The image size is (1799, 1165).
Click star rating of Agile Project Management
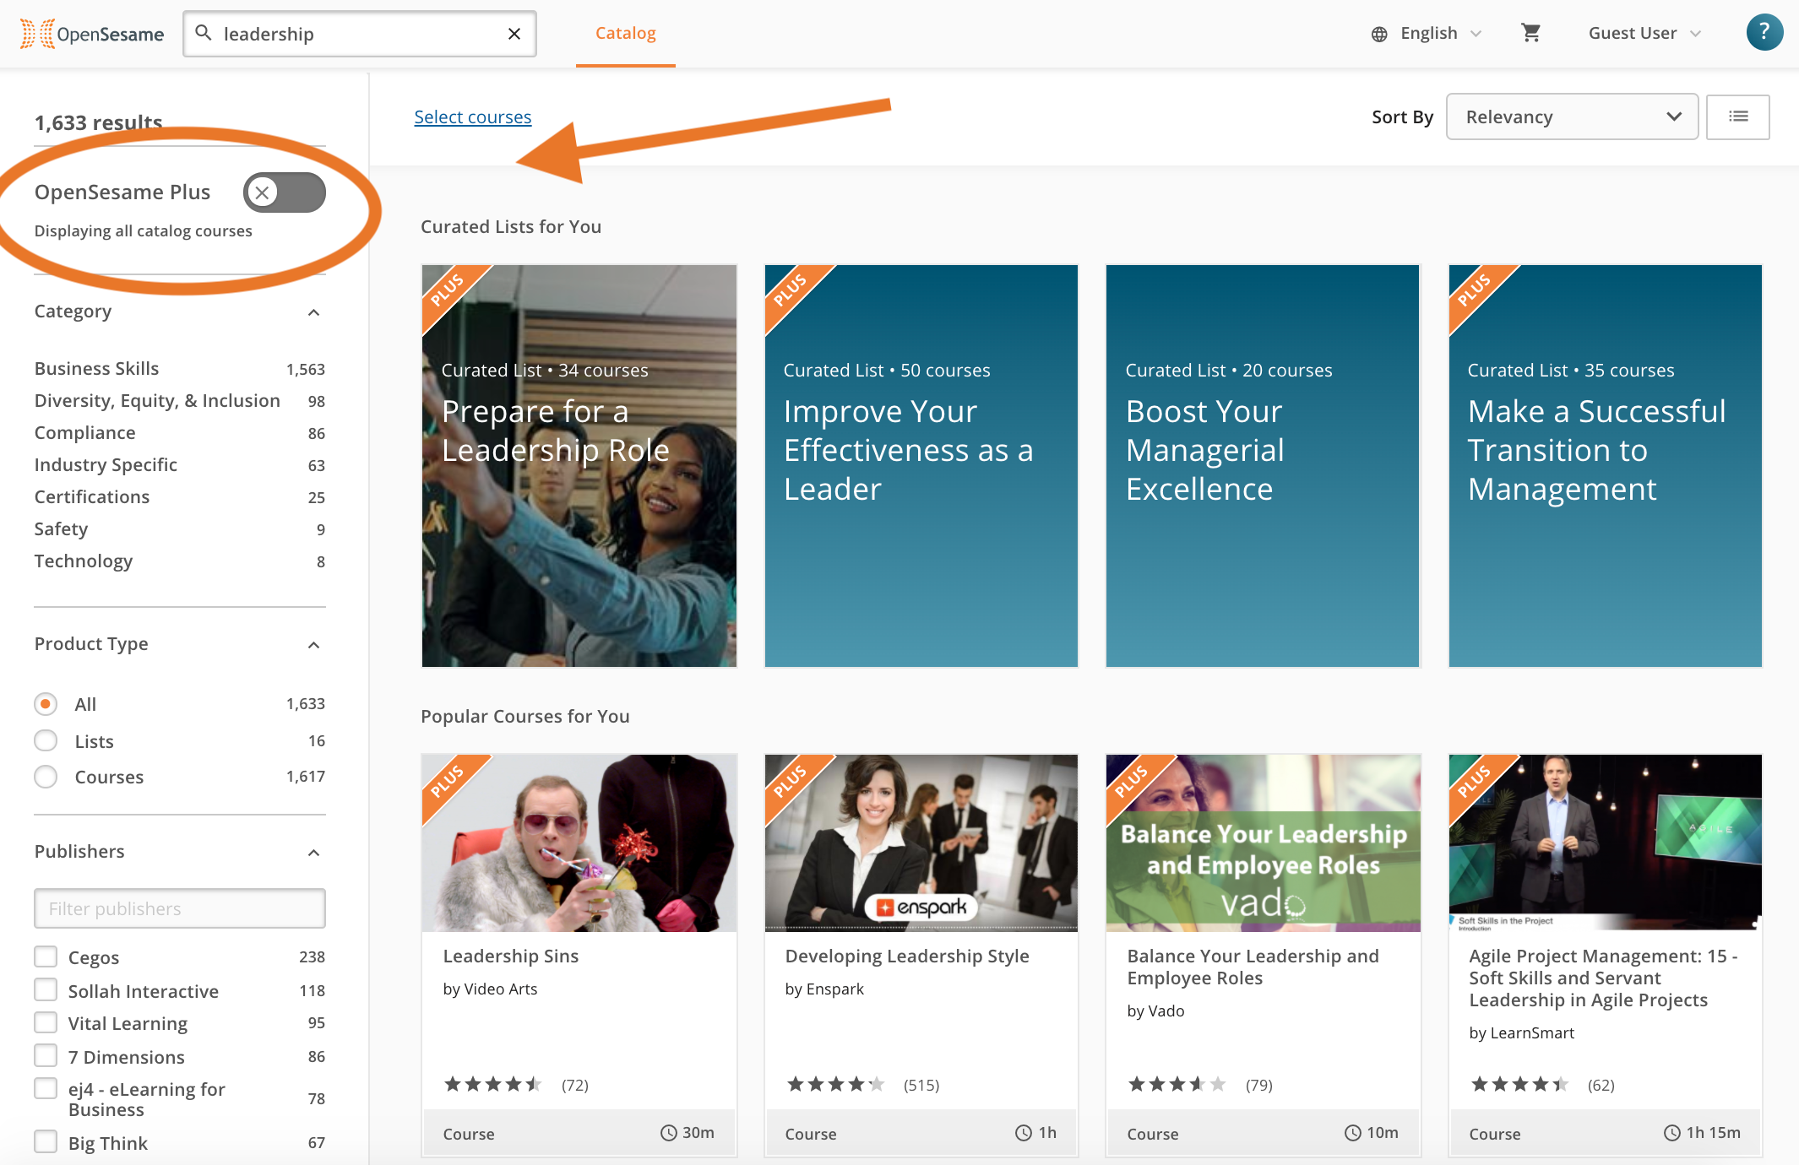pyautogui.click(x=1519, y=1084)
